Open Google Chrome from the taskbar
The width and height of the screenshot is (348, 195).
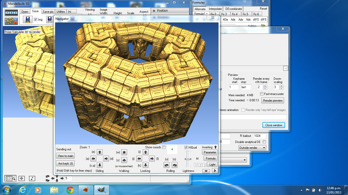70,190
